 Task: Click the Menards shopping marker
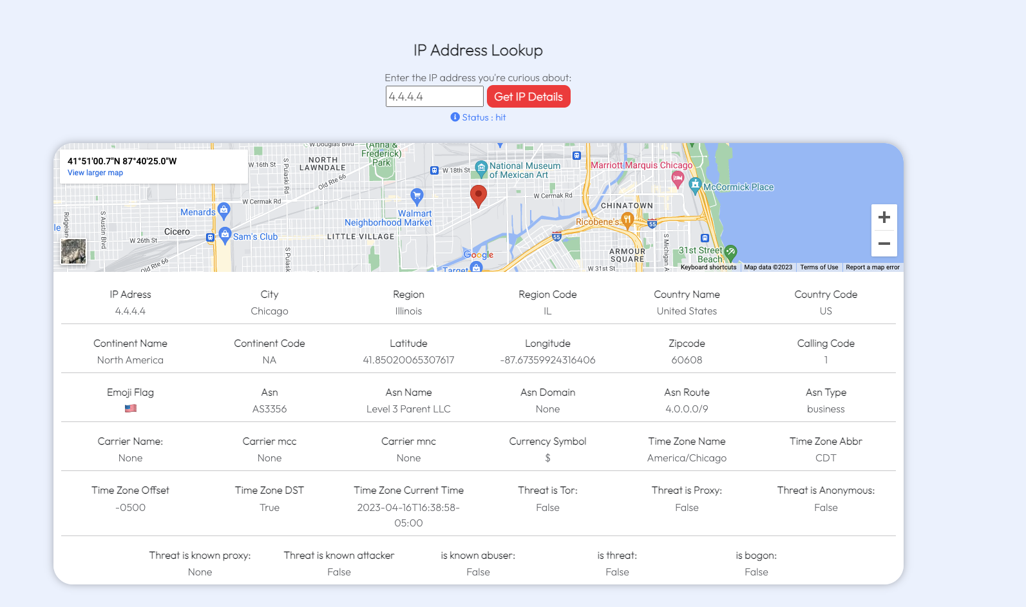223,210
